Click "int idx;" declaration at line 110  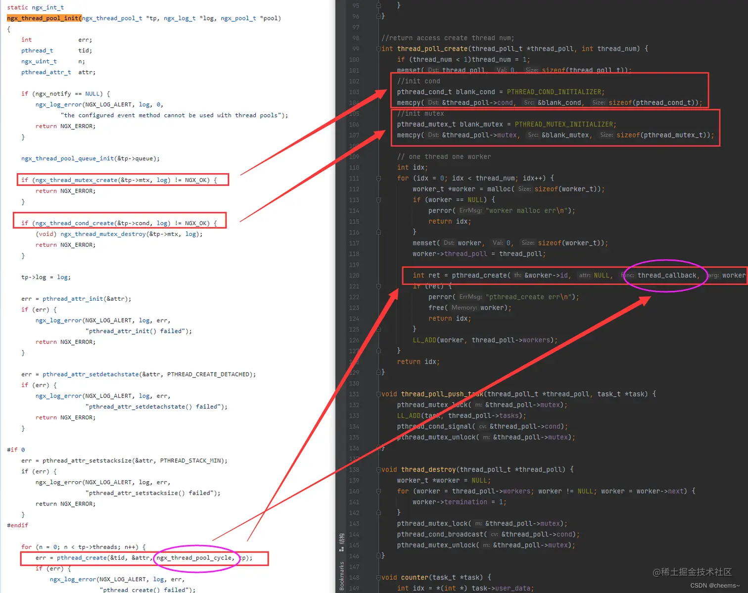point(413,168)
